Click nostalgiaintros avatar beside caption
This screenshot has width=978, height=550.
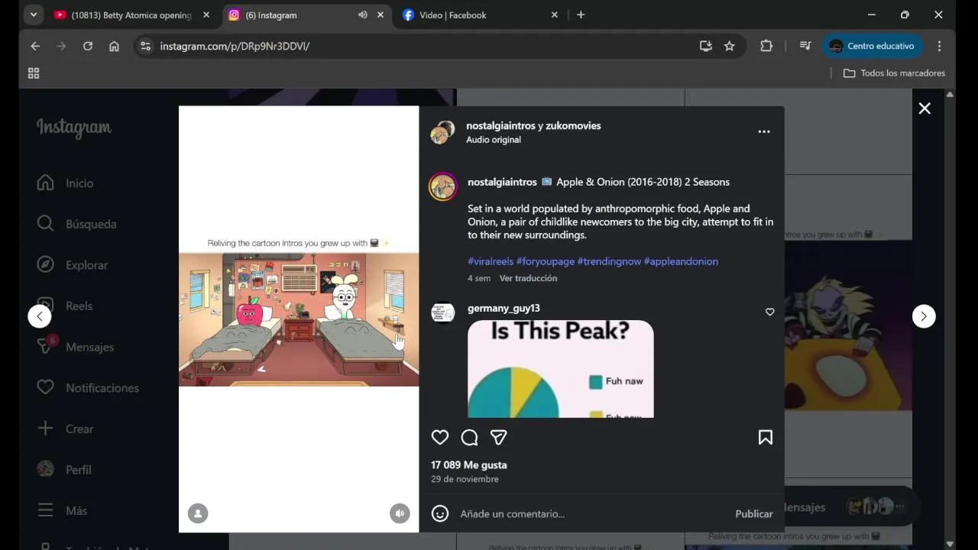pos(443,186)
